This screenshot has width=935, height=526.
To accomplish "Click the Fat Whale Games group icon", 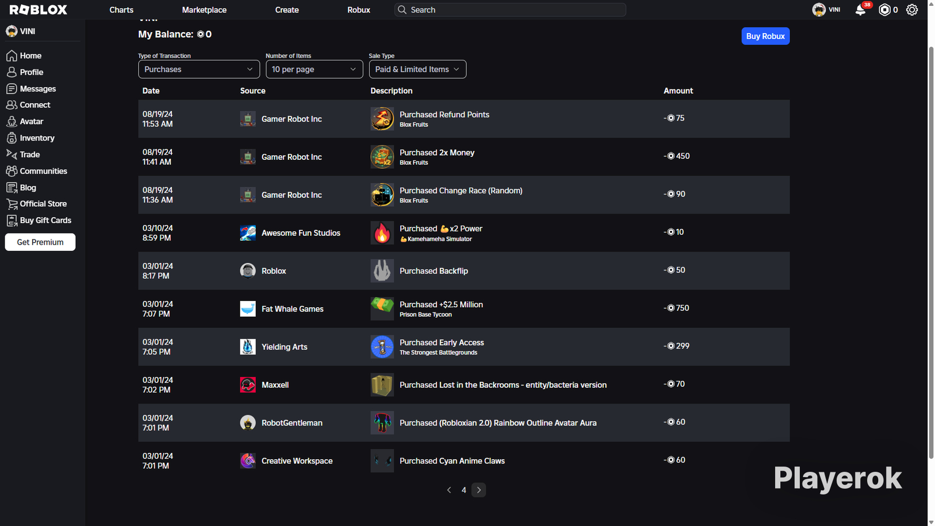I will click(x=248, y=309).
